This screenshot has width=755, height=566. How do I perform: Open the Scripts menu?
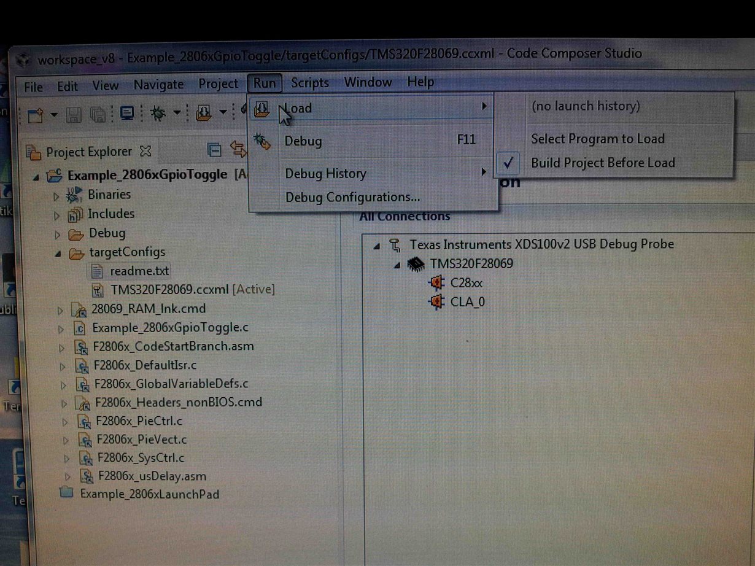(309, 82)
